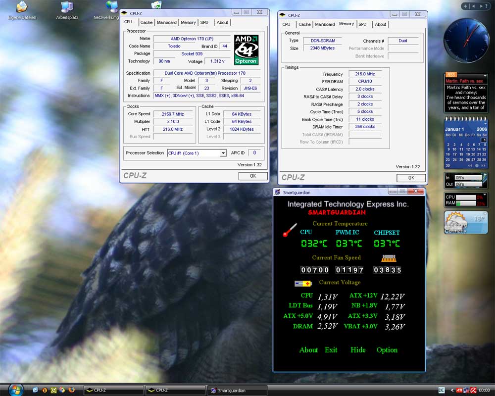Click OK in the left CPU-Z window
The image size is (495, 396).
coord(253,176)
